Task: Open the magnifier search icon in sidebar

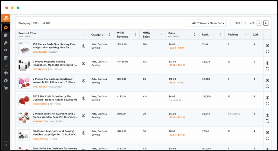Action: coord(5,28)
